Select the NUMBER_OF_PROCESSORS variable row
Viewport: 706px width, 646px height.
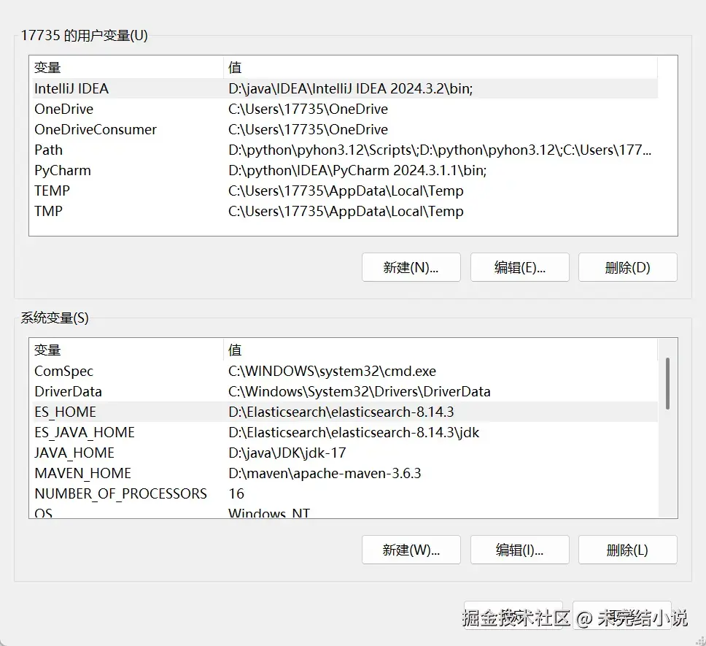click(x=121, y=493)
